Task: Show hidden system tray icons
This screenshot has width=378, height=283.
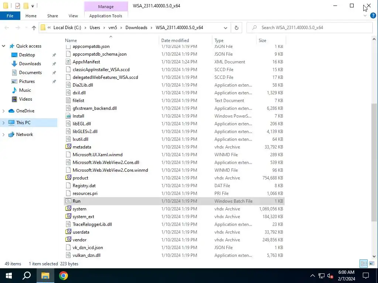Action: 312,276
